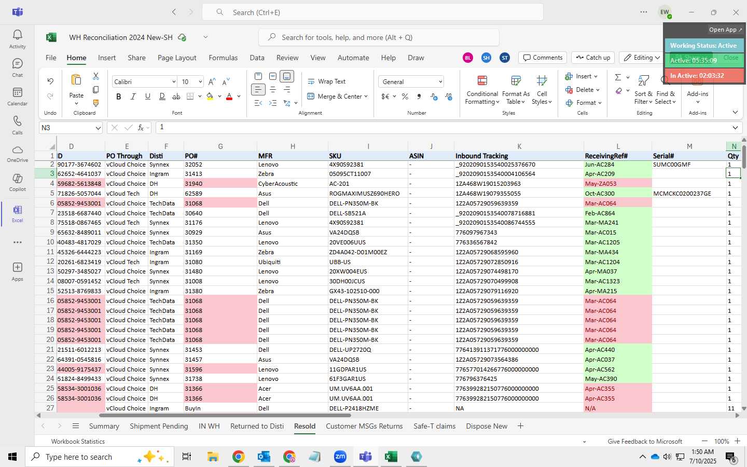This screenshot has width=747, height=467.
Task: Click the Open App button
Action: tap(725, 30)
